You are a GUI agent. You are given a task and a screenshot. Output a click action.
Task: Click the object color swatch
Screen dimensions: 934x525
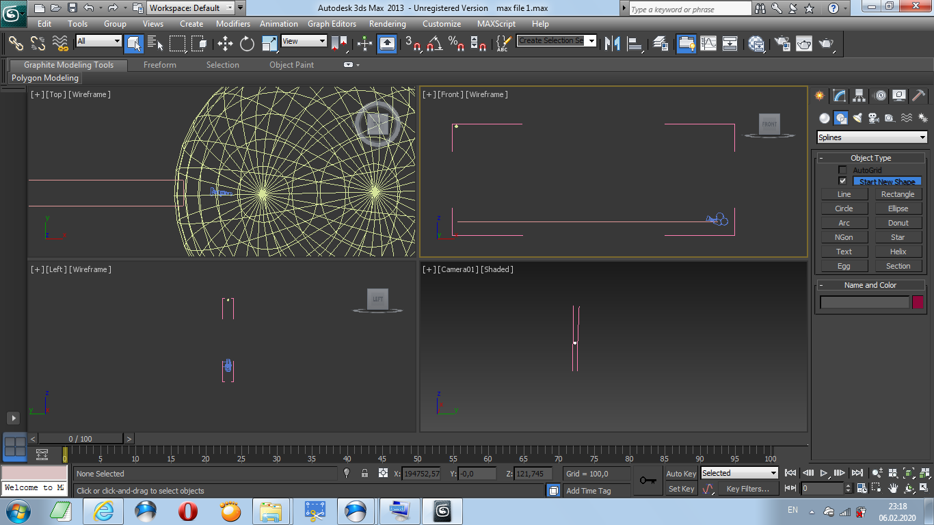tap(918, 302)
